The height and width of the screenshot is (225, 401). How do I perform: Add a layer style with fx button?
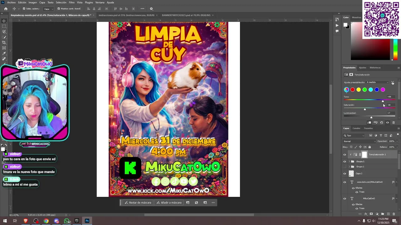point(366,214)
